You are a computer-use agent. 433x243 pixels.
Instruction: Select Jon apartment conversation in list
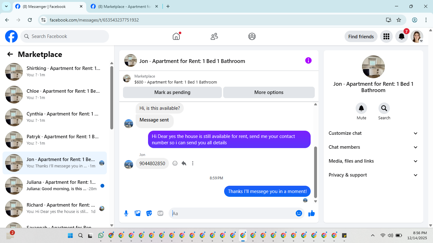pyautogui.click(x=55, y=163)
